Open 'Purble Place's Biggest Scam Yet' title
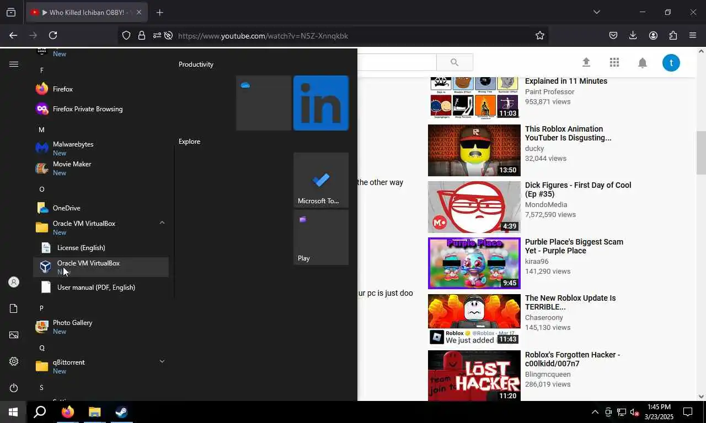Viewport: 706px width, 423px height. [574, 246]
